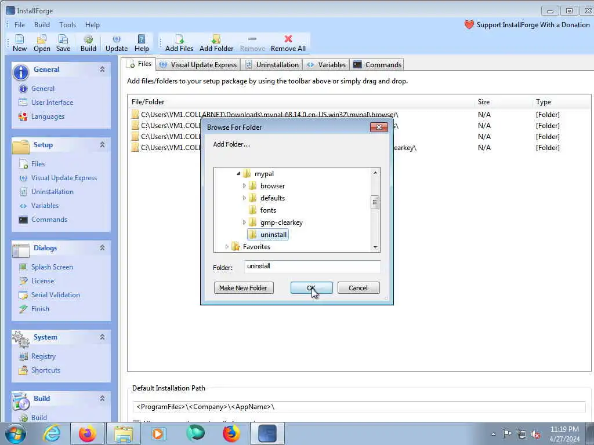Open Shortcuts under System
The width and height of the screenshot is (594, 445).
pos(45,370)
